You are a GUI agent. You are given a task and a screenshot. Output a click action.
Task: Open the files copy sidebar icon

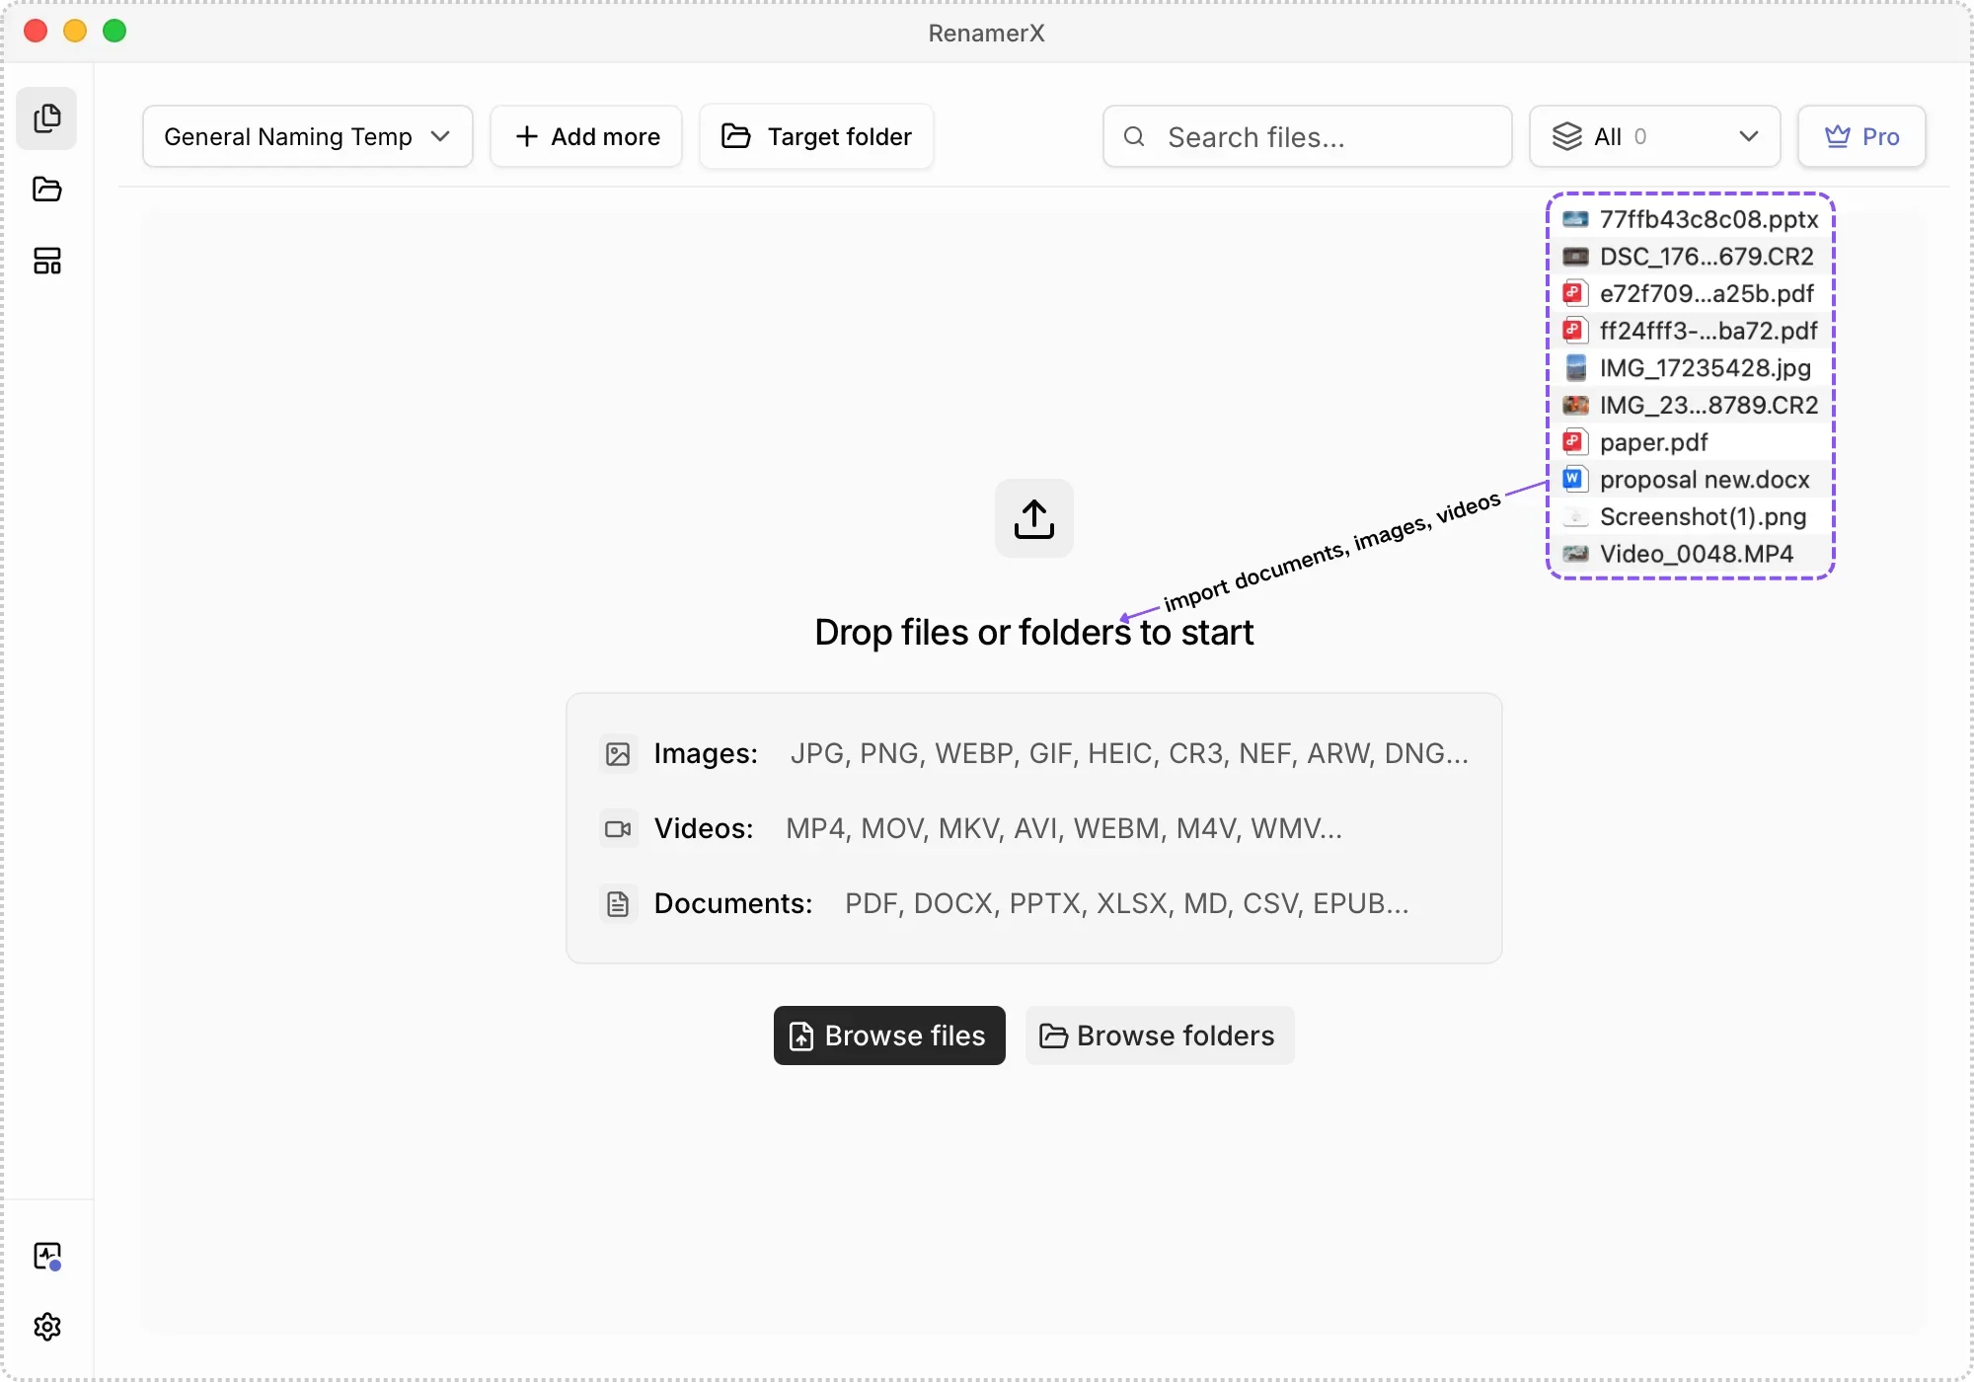[46, 119]
